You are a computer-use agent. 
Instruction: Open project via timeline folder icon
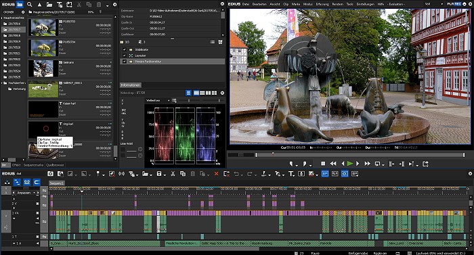[x=146, y=174]
